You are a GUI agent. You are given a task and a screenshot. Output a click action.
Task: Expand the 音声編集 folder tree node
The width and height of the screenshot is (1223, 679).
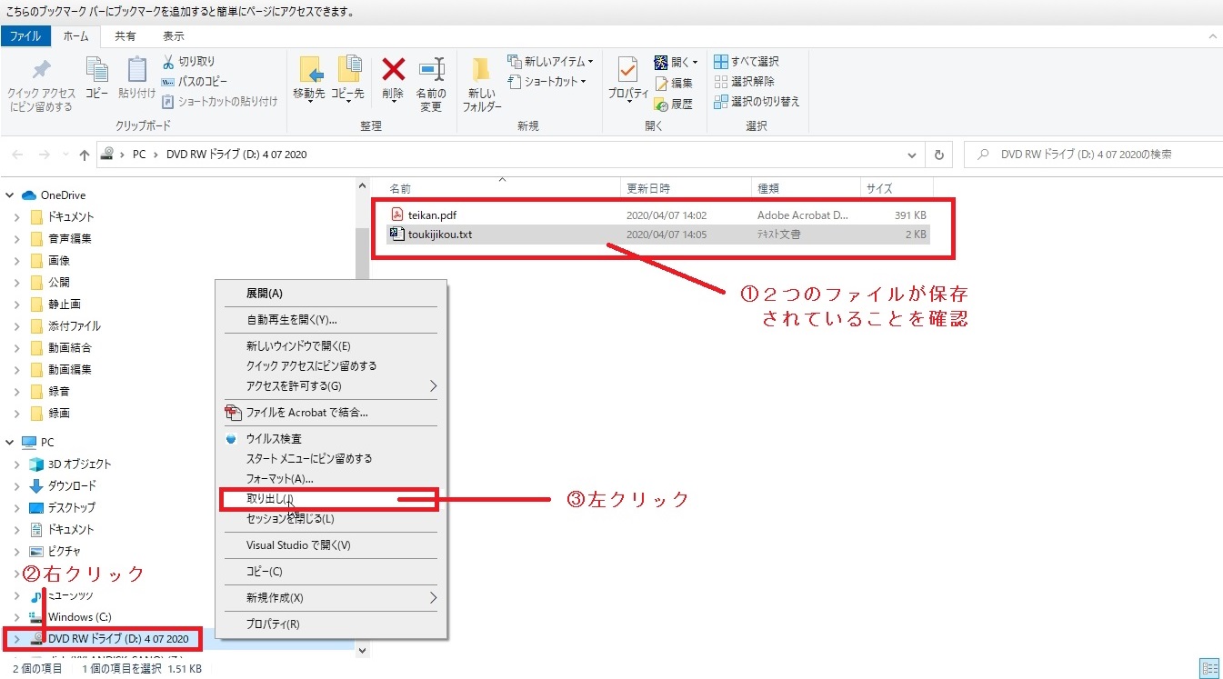tap(16, 239)
